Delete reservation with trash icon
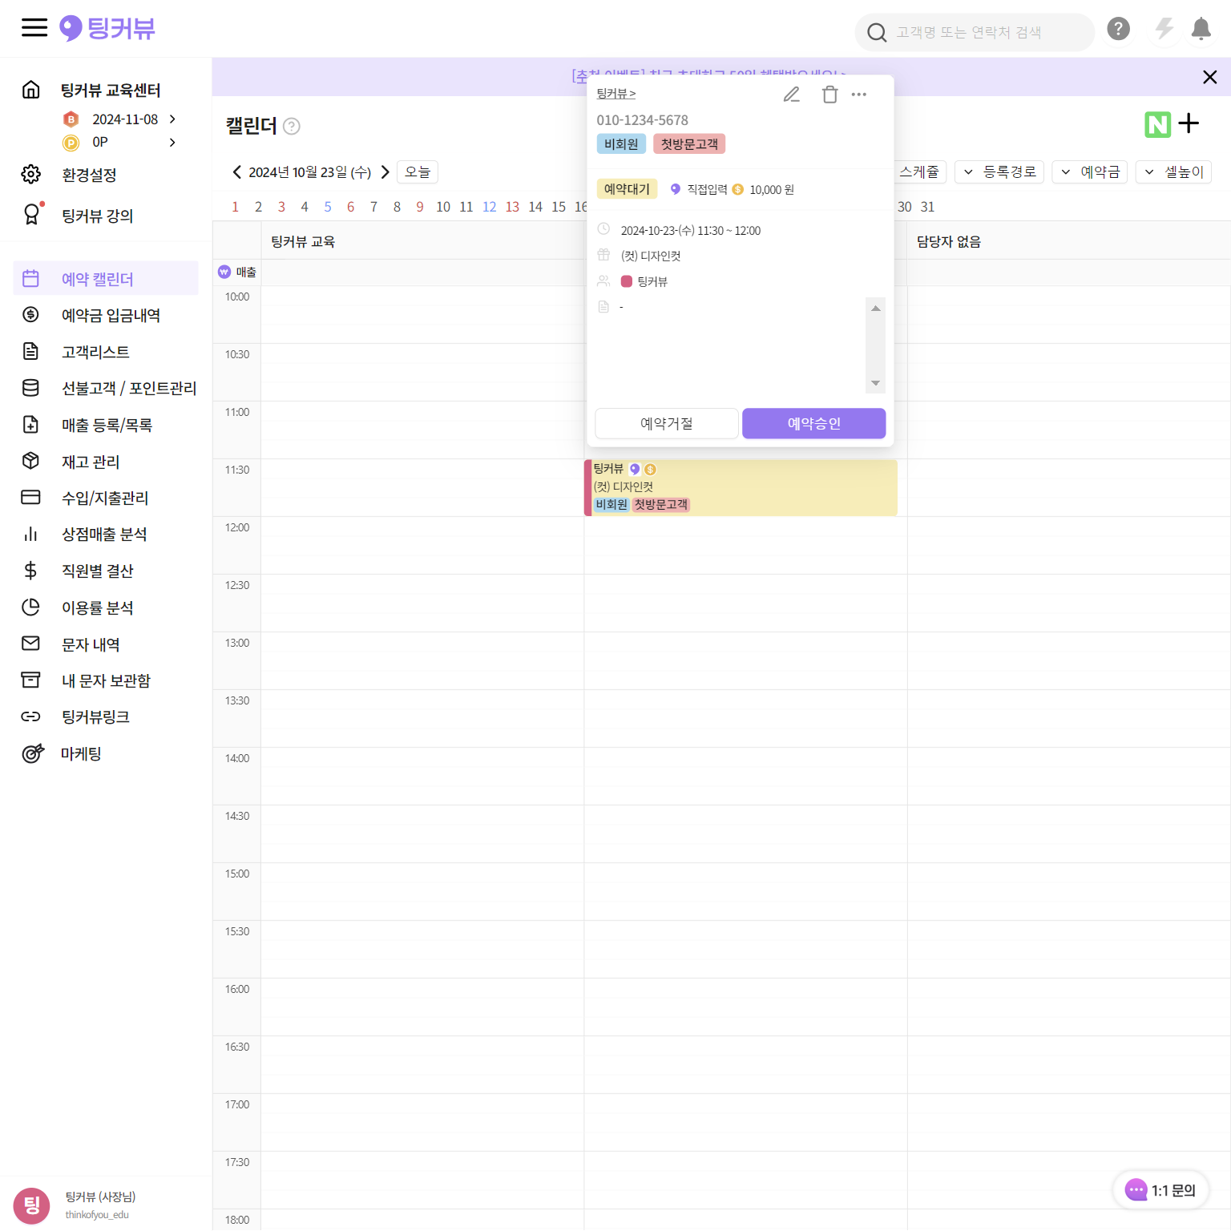Viewport: 1231px width, 1231px height. coord(830,95)
